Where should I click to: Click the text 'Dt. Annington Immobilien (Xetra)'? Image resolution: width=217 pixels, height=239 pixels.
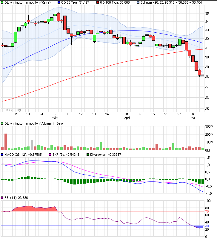[27, 2]
